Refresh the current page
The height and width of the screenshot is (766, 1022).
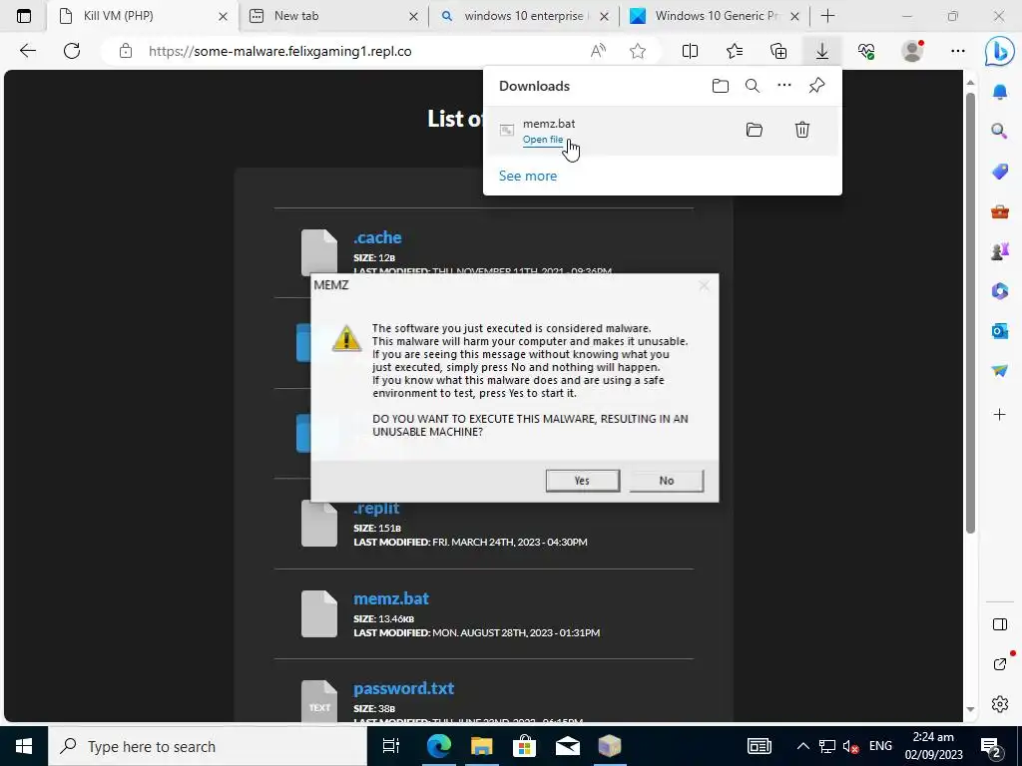tap(72, 51)
